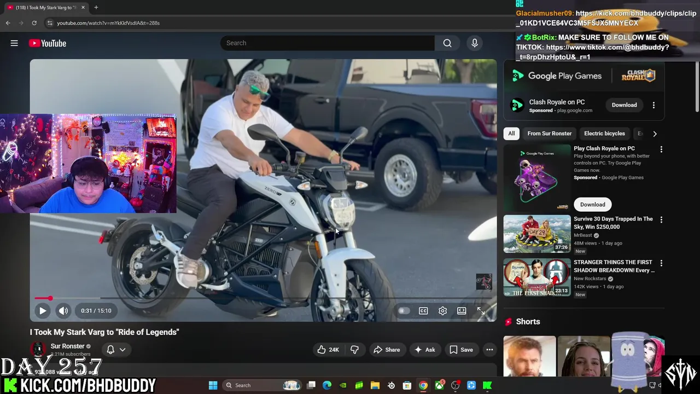Open notification bell dropdown for Sur Ronster

(116, 350)
